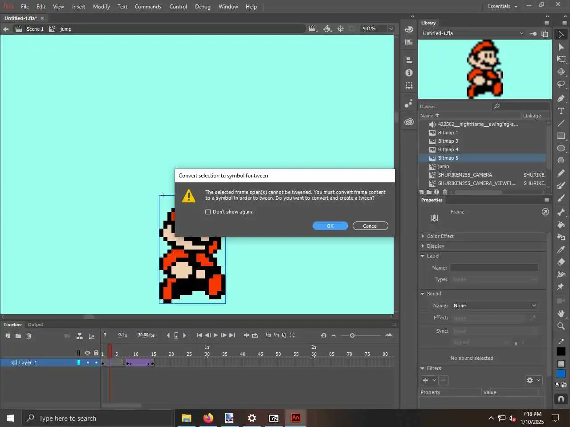Open the Info panel icon

coord(409,73)
